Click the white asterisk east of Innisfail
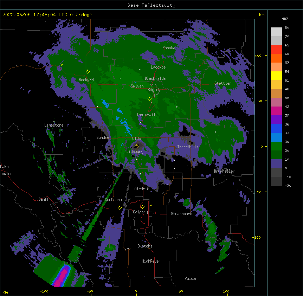 (x=176, y=107)
